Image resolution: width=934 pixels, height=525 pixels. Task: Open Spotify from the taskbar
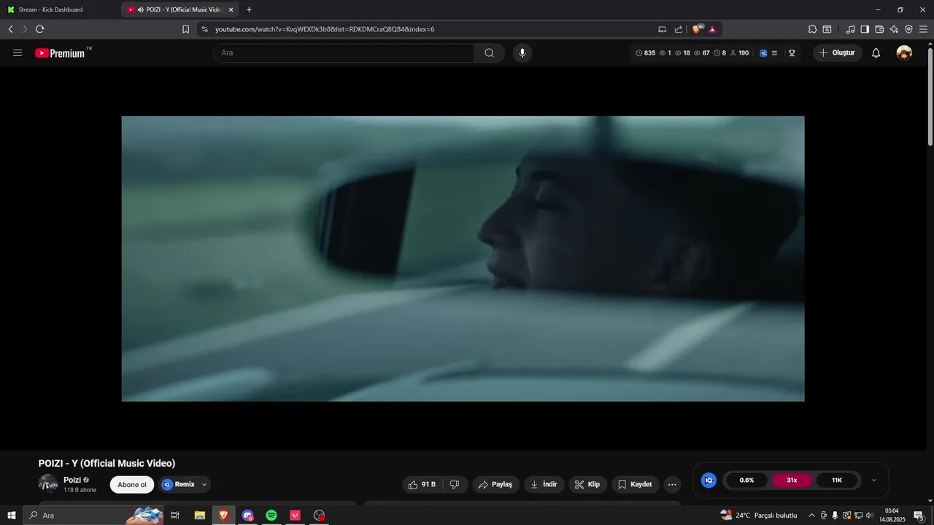[271, 516]
